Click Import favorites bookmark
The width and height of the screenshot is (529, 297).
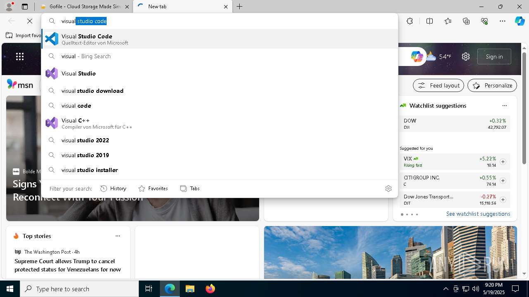(x=24, y=35)
